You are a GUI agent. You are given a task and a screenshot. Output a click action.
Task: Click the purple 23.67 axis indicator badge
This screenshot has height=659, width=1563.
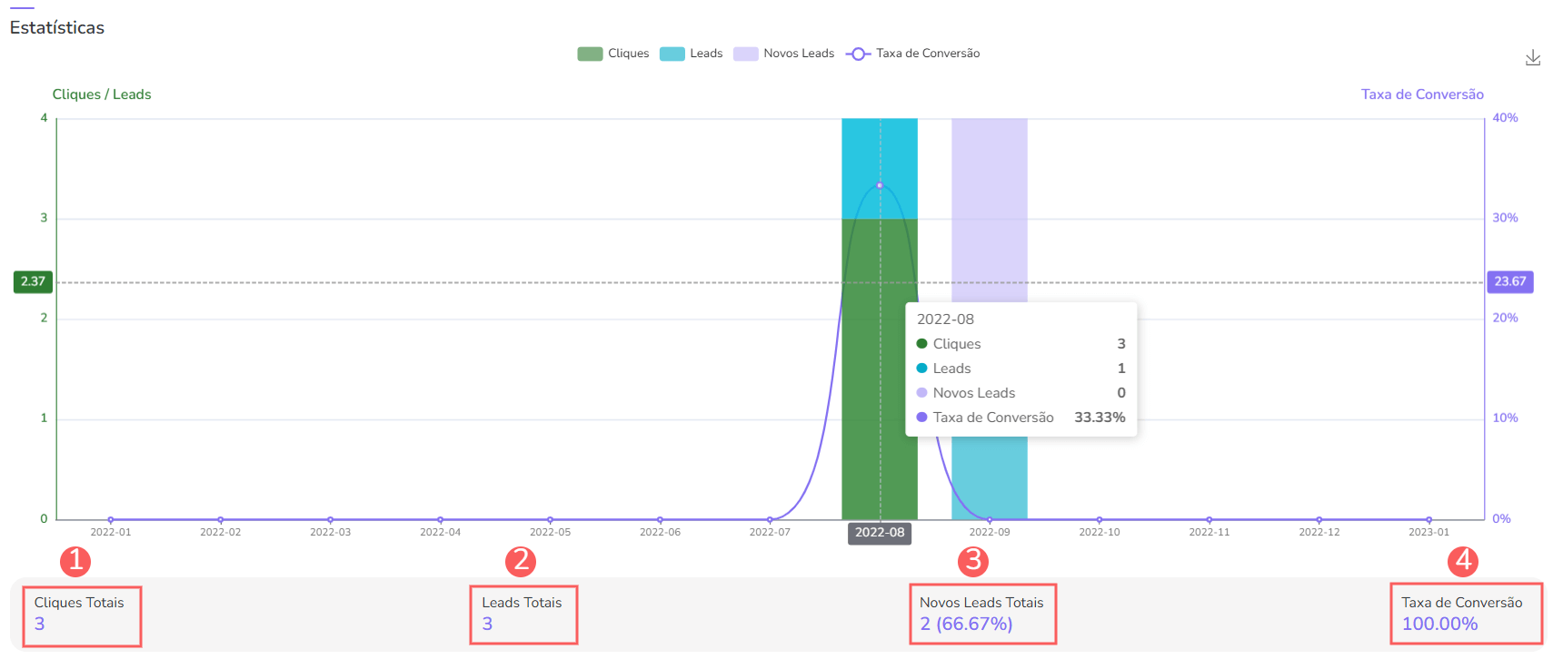click(1509, 281)
